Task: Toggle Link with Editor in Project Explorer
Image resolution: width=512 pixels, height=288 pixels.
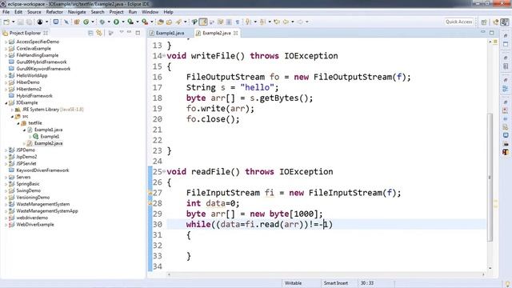Action: (99, 33)
